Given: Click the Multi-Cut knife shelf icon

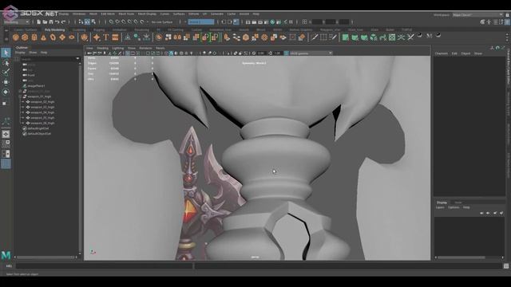Looking at the screenshot, I should click(x=314, y=37).
